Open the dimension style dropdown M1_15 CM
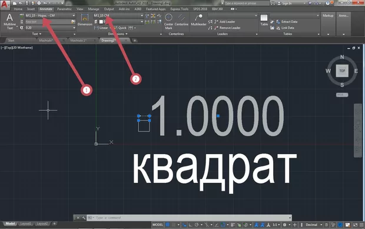365x229 pixels. coord(118,15)
